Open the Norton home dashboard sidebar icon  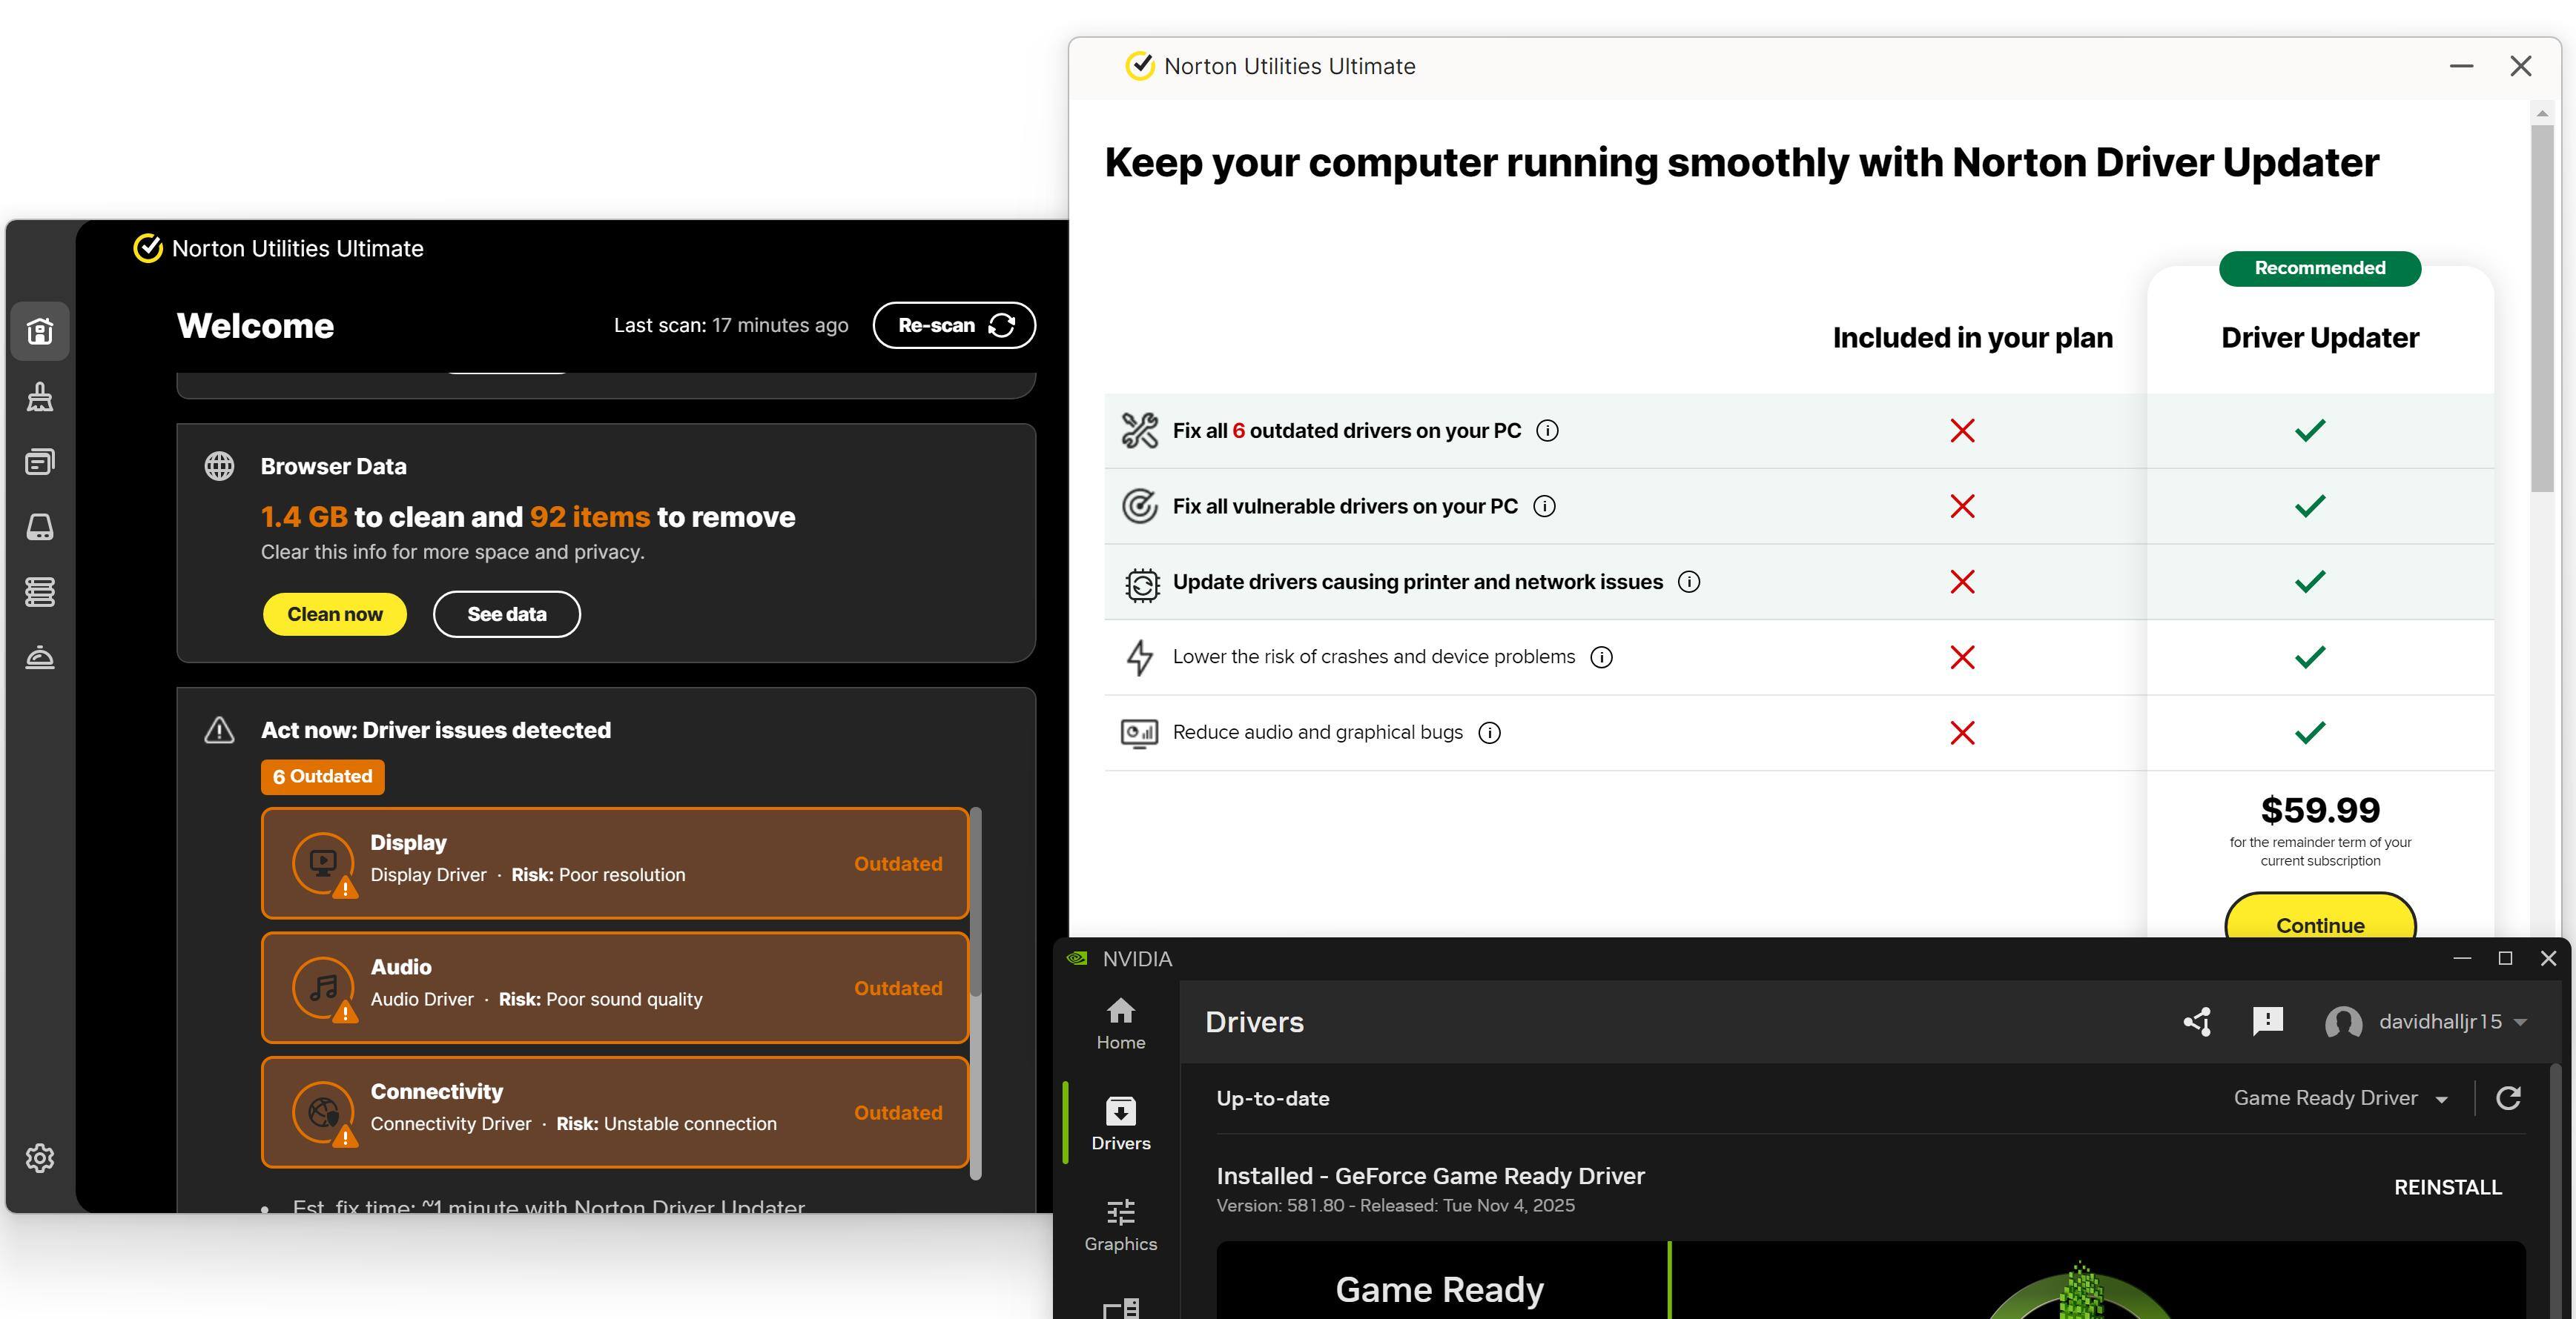(40, 330)
